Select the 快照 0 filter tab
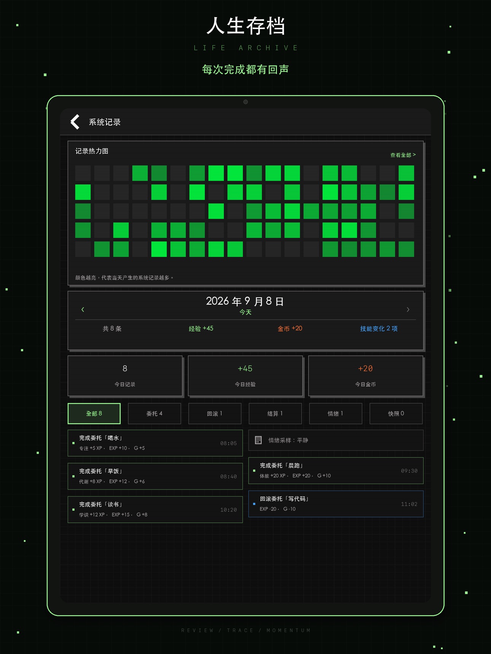 pyautogui.click(x=396, y=413)
